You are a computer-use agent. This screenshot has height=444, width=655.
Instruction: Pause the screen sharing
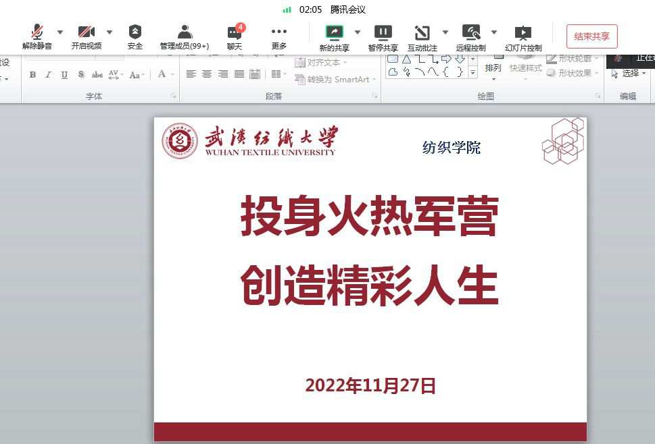point(383,37)
